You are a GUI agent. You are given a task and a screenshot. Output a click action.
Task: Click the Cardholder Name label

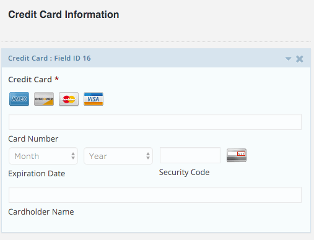[x=41, y=212]
